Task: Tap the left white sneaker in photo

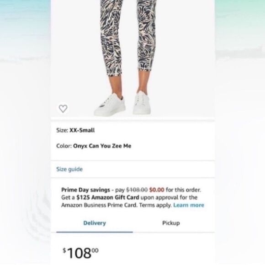Action: pos(110,105)
